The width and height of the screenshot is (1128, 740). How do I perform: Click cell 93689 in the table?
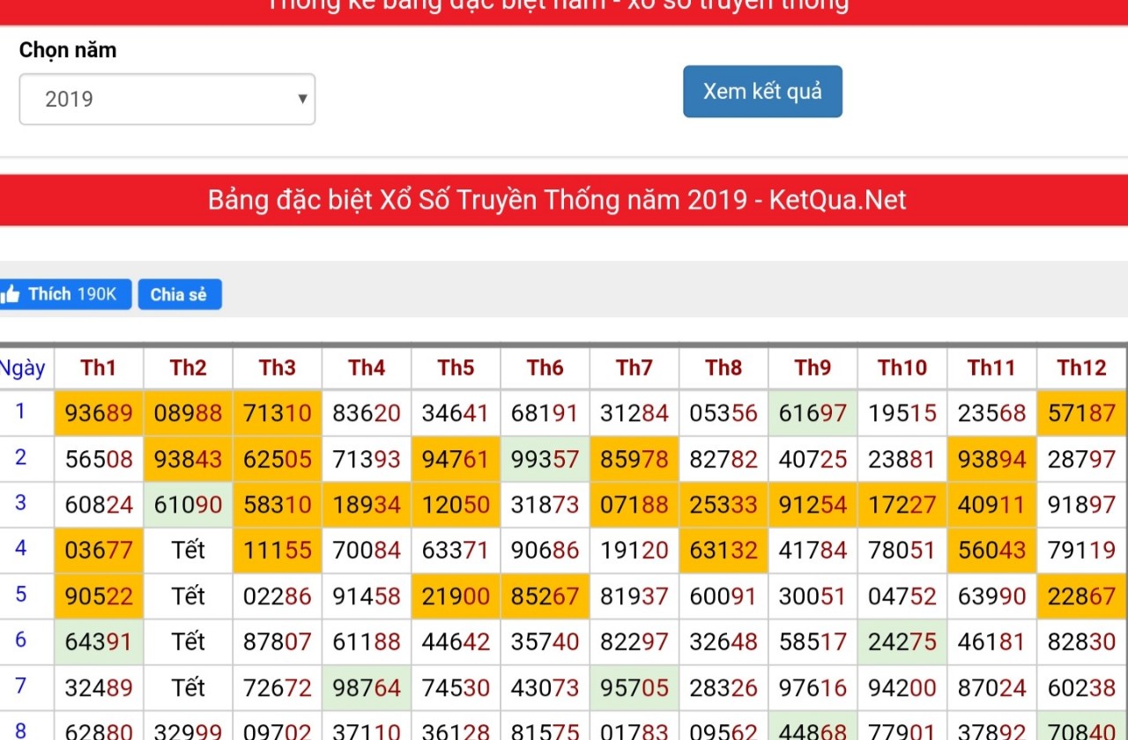99,413
